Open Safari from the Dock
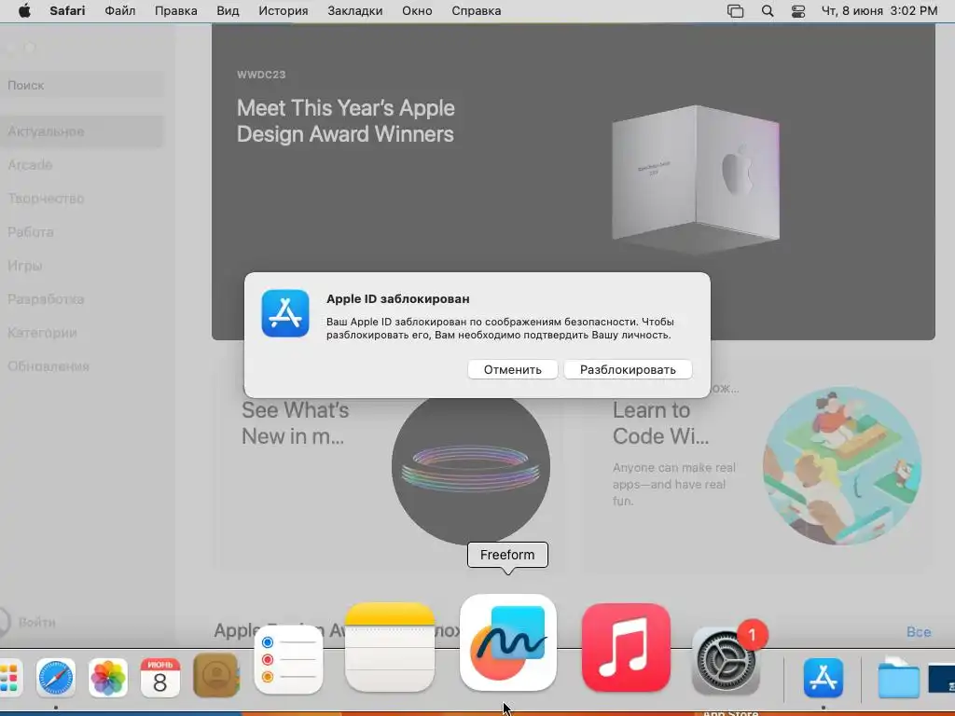 click(55, 678)
